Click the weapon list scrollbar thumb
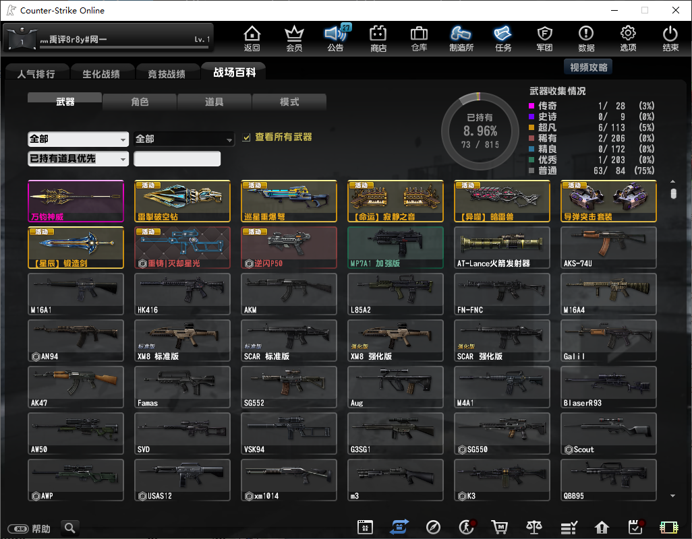The width and height of the screenshot is (692, 539). point(673,193)
